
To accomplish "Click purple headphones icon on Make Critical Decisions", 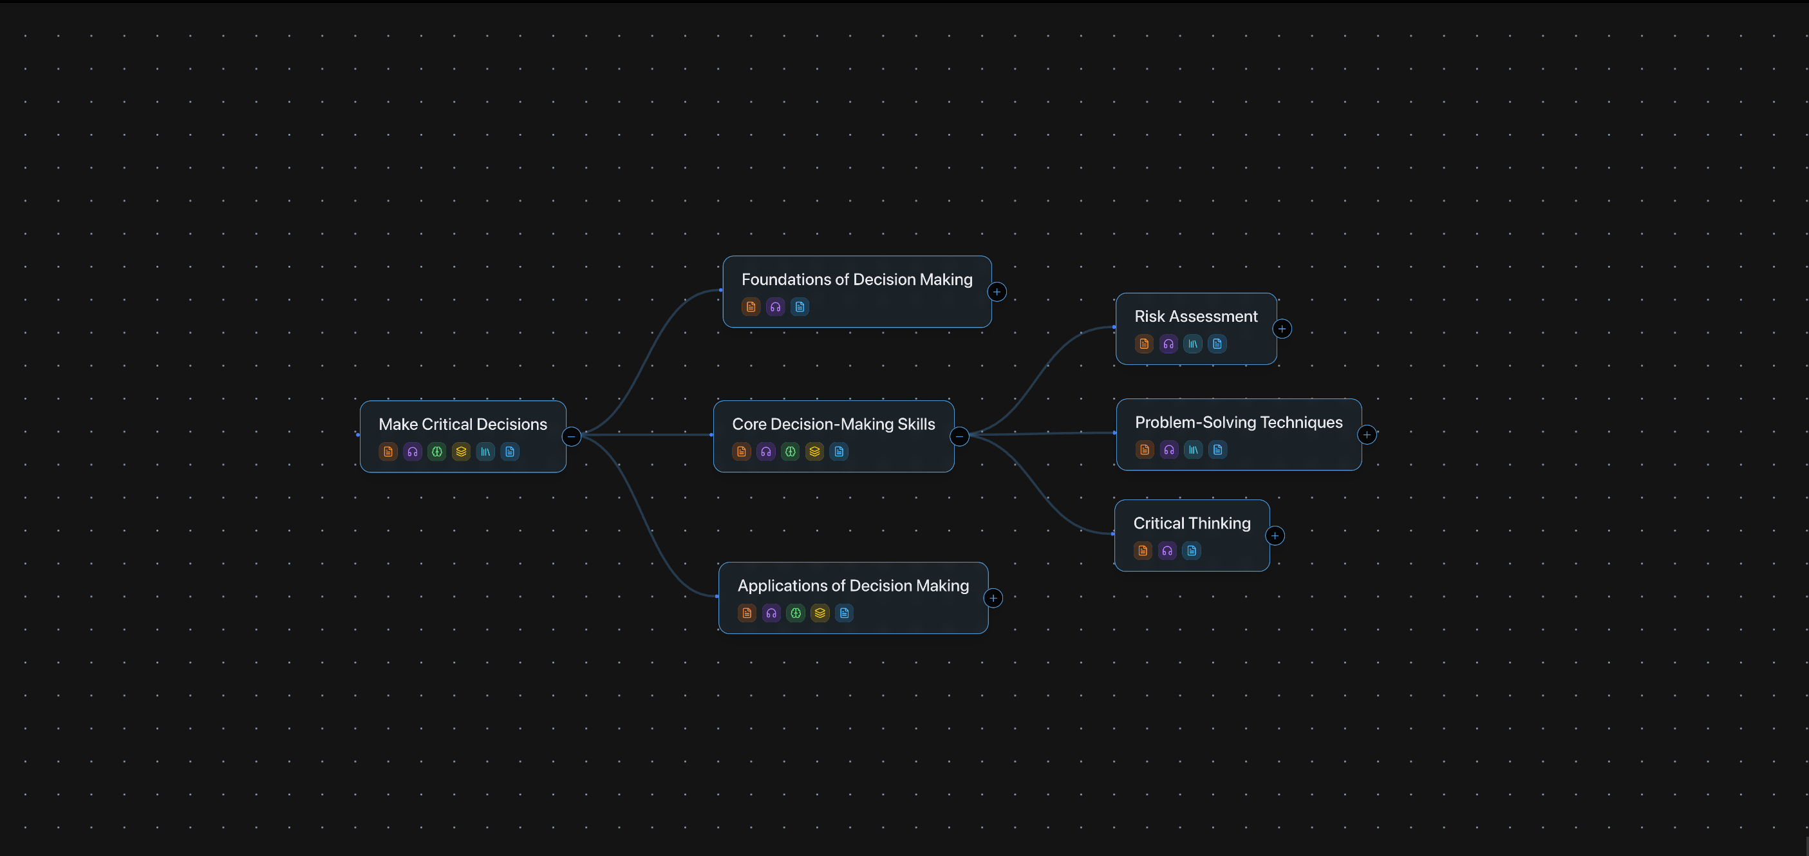I will pos(413,452).
